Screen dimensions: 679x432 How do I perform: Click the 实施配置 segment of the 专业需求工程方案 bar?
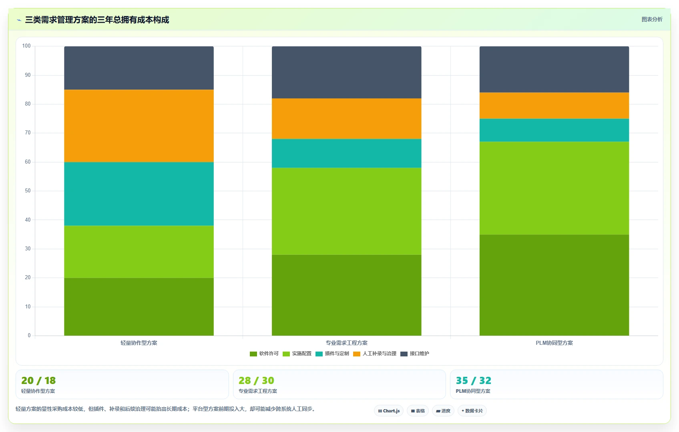tap(347, 211)
